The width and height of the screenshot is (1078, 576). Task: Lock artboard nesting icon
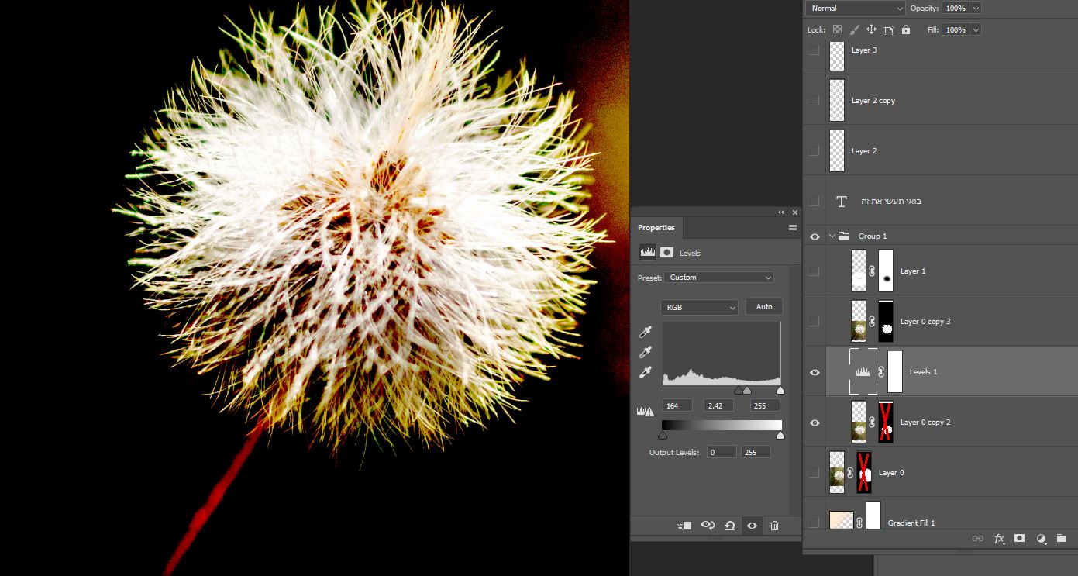888,29
